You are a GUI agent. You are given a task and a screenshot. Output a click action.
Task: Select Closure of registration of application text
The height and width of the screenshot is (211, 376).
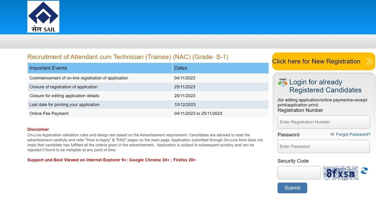pos(63,87)
